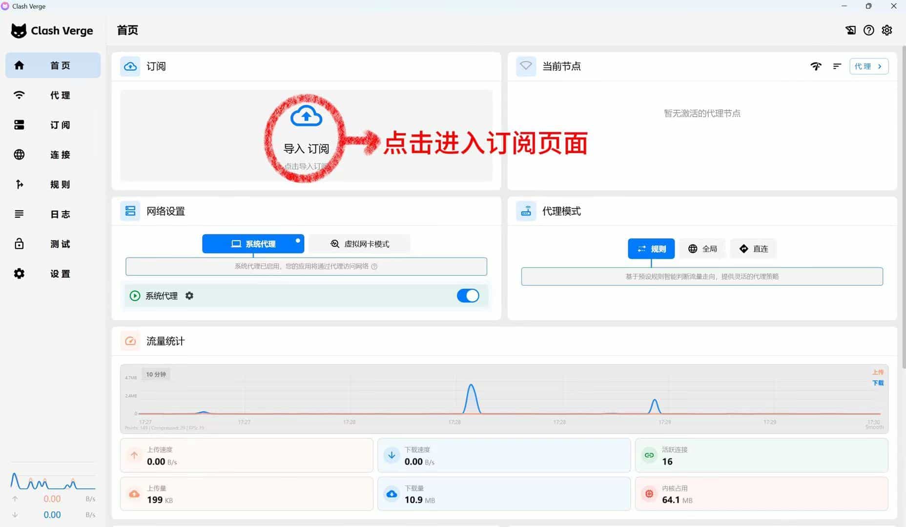Screen dimensions: 906x527
Task: Click the page vertical scrollbar
Action: (x=904, y=207)
